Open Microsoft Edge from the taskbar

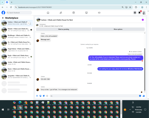pos(20,103)
